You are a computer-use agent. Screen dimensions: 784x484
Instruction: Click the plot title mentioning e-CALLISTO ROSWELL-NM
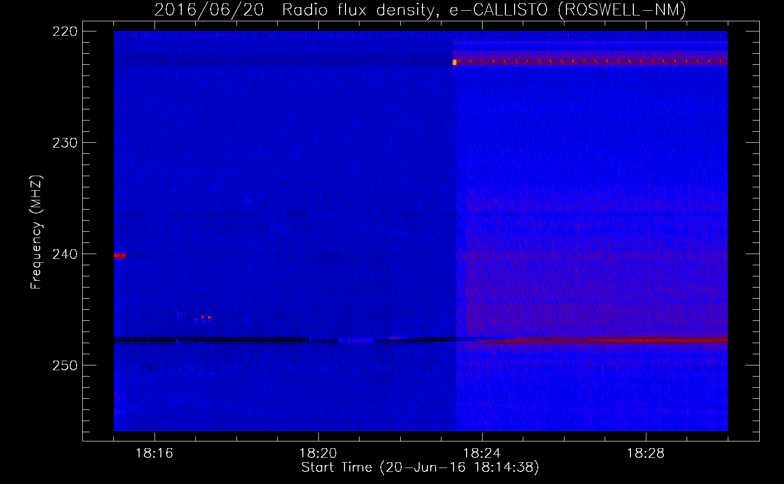pos(420,10)
